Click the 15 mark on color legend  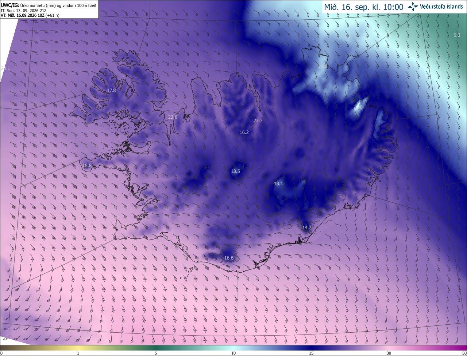point(311,353)
